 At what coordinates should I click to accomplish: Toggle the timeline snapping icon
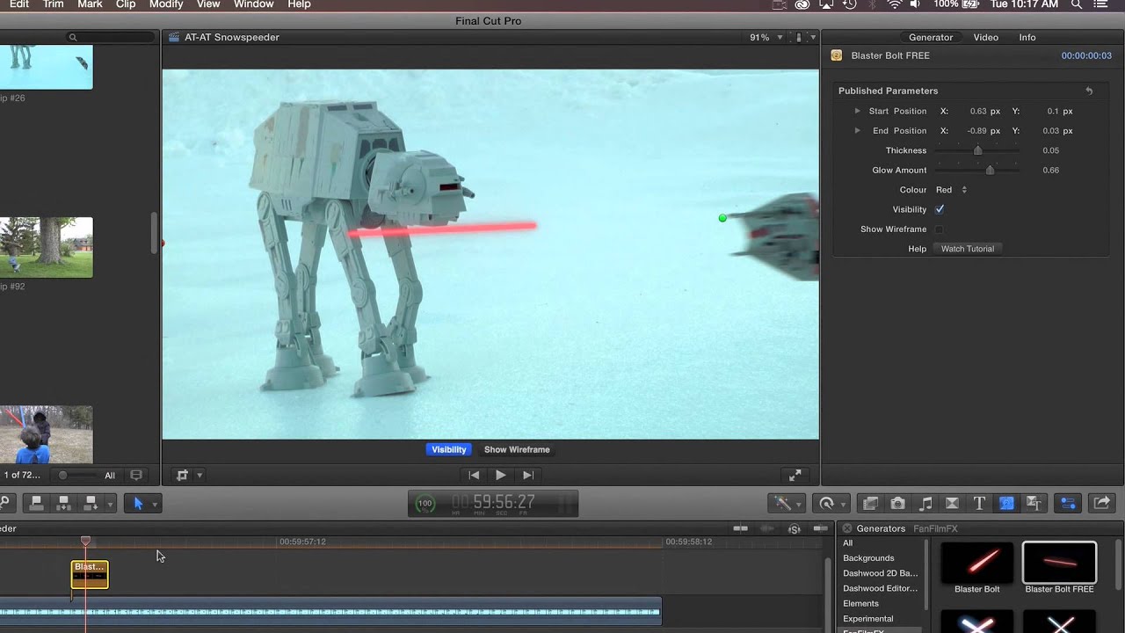(x=822, y=528)
